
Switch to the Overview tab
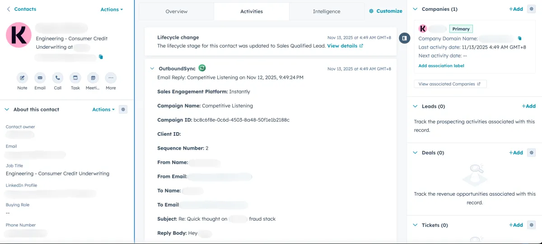tap(177, 11)
